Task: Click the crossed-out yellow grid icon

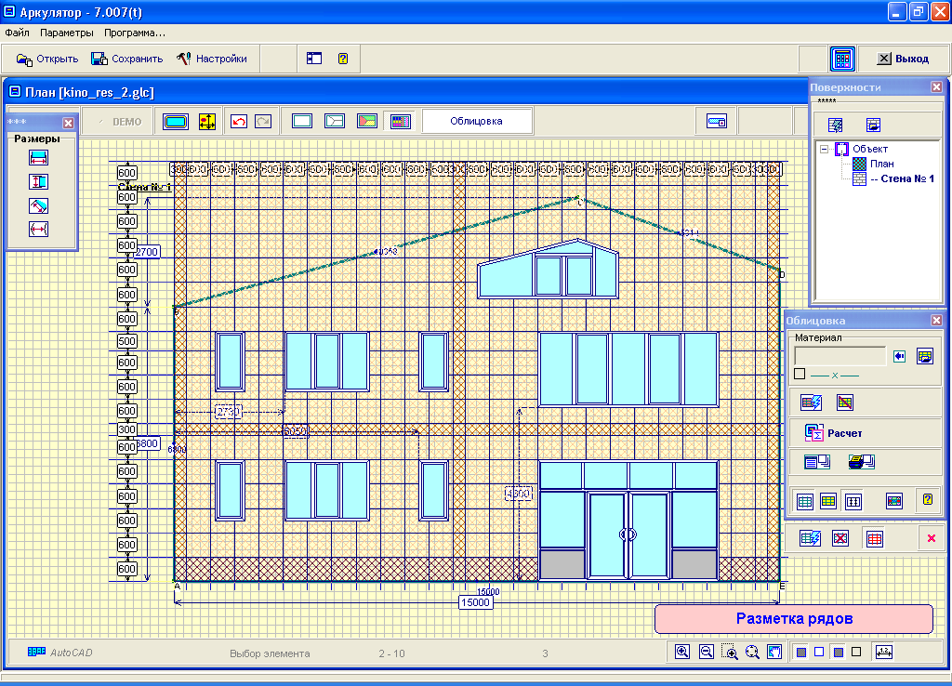Action: tap(844, 402)
